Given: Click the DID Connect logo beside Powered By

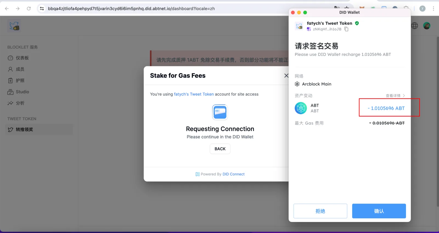Looking at the screenshot, I should tap(198, 174).
